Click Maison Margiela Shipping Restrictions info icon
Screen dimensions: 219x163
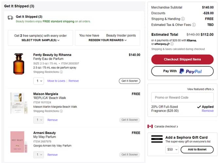(x=61, y=111)
